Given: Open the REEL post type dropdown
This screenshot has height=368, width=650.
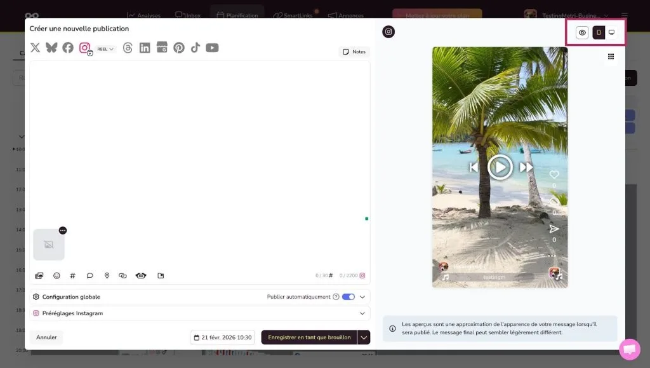Looking at the screenshot, I should click(x=105, y=49).
